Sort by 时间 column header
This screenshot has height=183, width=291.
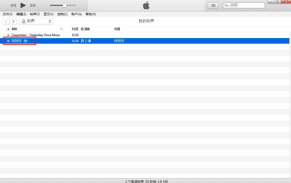[x=75, y=29]
